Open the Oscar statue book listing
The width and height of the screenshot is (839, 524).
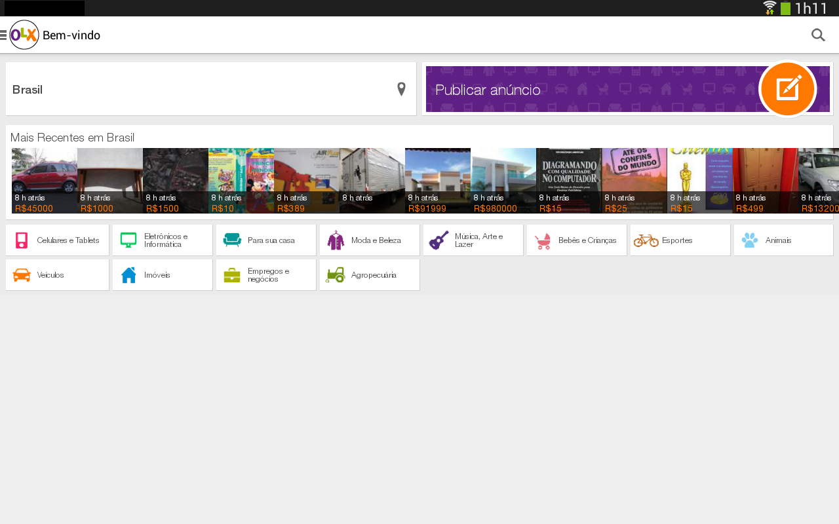click(700, 181)
